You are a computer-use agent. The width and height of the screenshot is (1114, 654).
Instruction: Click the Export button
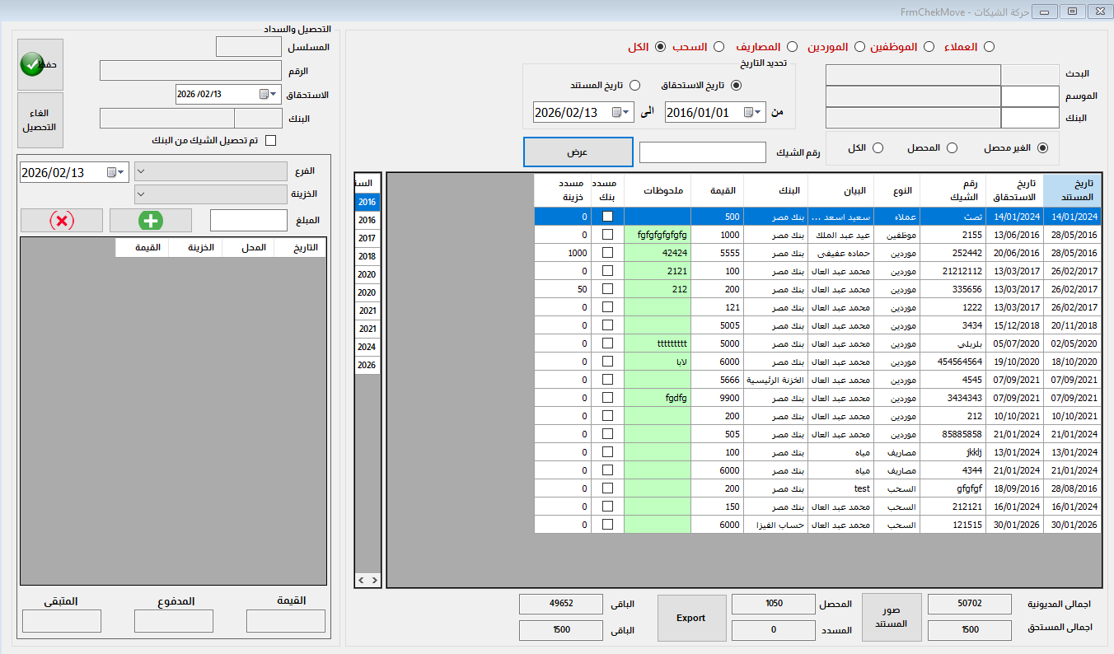[x=691, y=618]
